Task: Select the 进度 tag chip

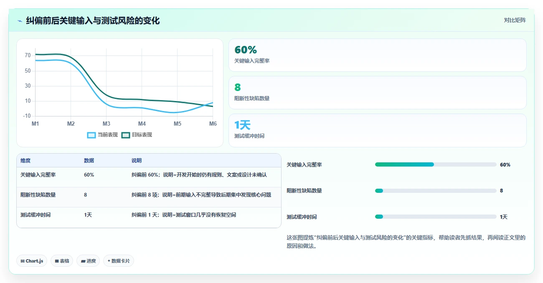Action: tap(88, 261)
